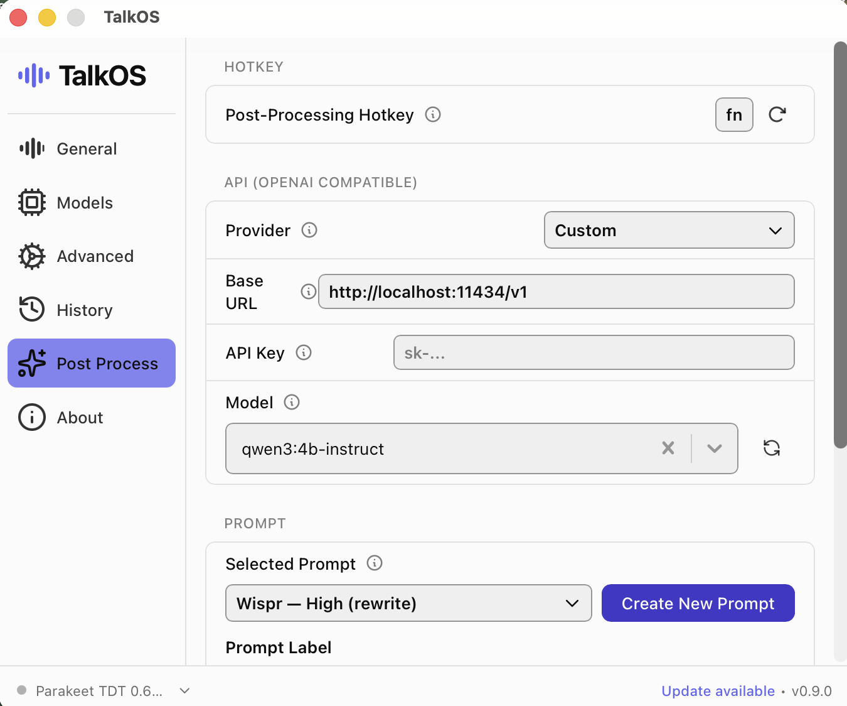847x706 pixels.
Task: Open the Advanced settings section
Action: (x=92, y=256)
